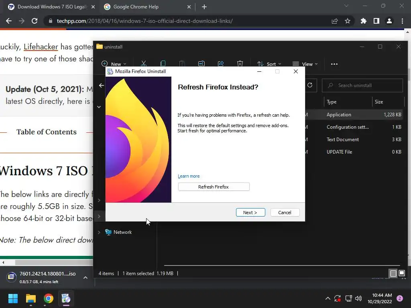Click Chrome forward button
This screenshot has width=411, height=308.
(22, 21)
